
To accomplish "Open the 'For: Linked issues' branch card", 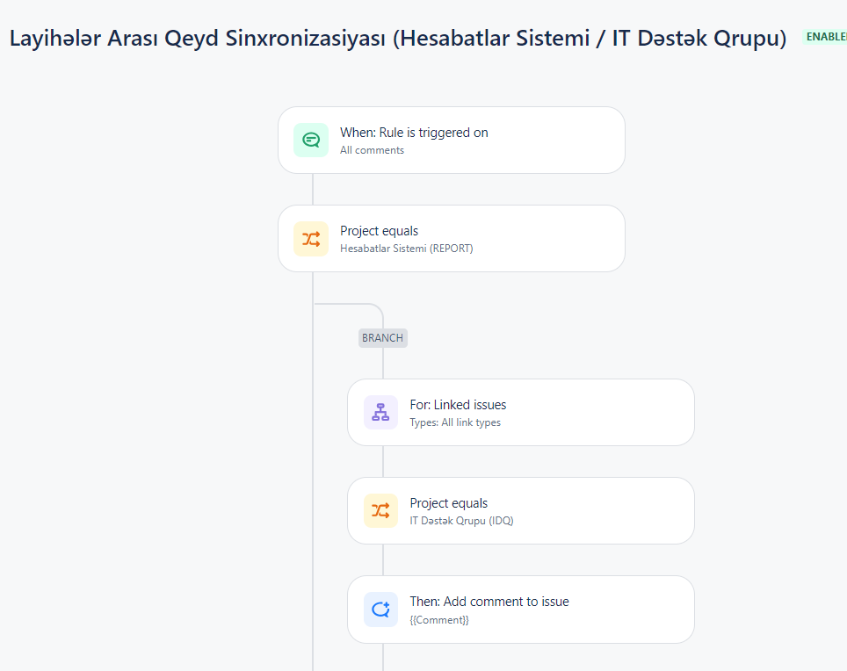I will click(x=521, y=413).
